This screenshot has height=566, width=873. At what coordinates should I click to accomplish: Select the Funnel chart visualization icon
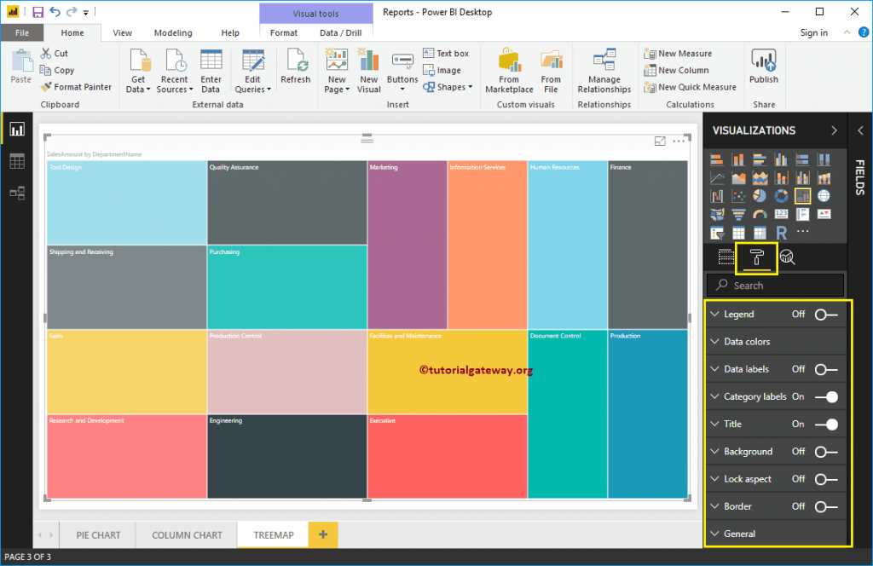[x=738, y=214]
